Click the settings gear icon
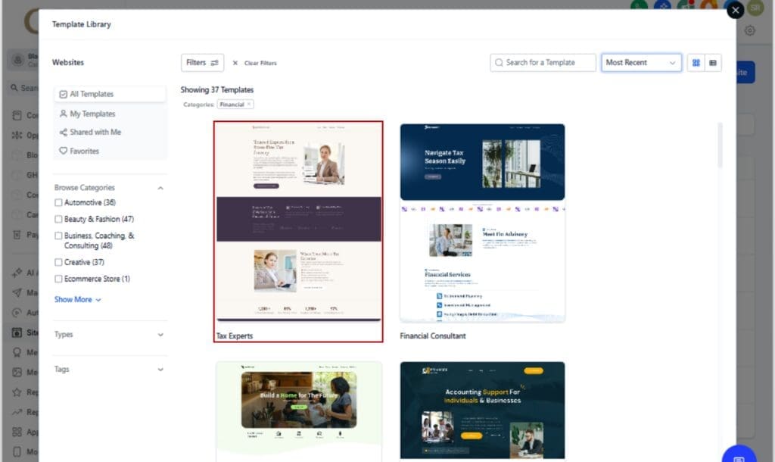 pos(749,30)
